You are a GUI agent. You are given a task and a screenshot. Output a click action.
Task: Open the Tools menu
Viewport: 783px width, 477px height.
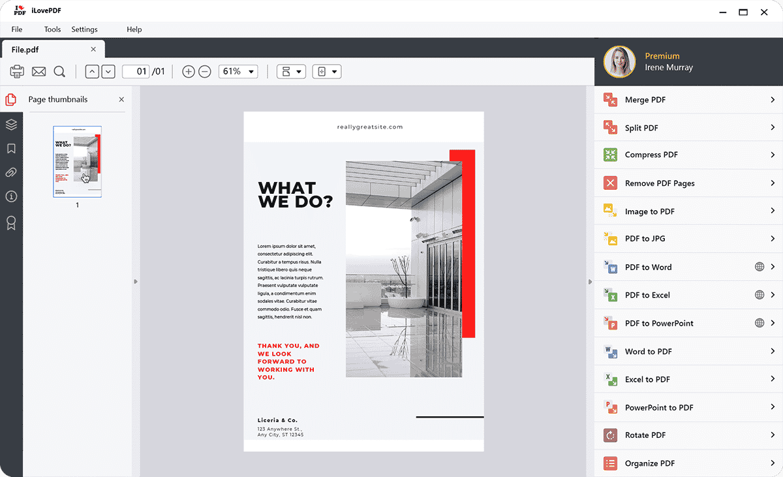tap(52, 29)
